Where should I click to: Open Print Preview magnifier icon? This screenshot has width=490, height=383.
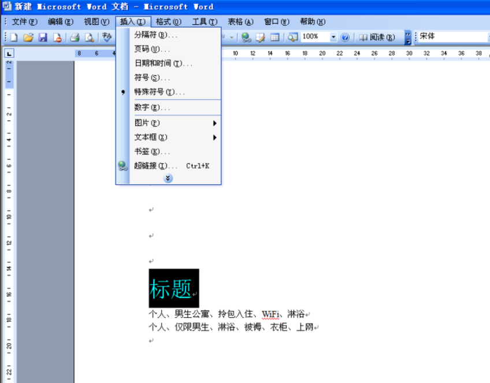[90, 38]
